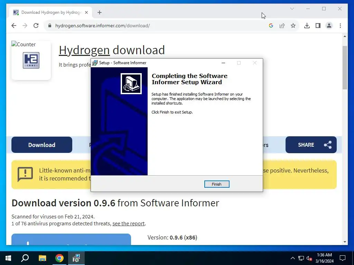
Task: Click the anti-malware warning message icon
Action: pyautogui.click(x=25, y=174)
